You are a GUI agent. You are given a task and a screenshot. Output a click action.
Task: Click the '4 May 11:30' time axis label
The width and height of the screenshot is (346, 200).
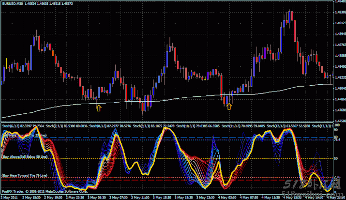271,198
